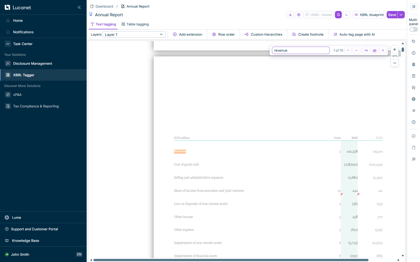
Task: Click Create footnote button
Action: pos(308,34)
